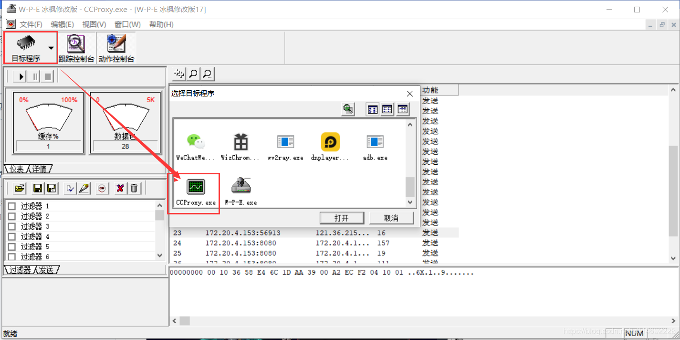680x340 pixels.
Task: Select W-P-E.exe process icon
Action: pyautogui.click(x=241, y=186)
